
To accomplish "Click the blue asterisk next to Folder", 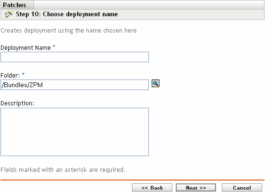I will (23, 74).
